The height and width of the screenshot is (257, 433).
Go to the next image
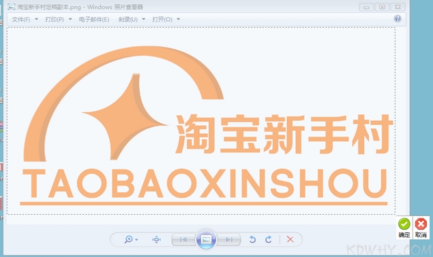tap(228, 239)
